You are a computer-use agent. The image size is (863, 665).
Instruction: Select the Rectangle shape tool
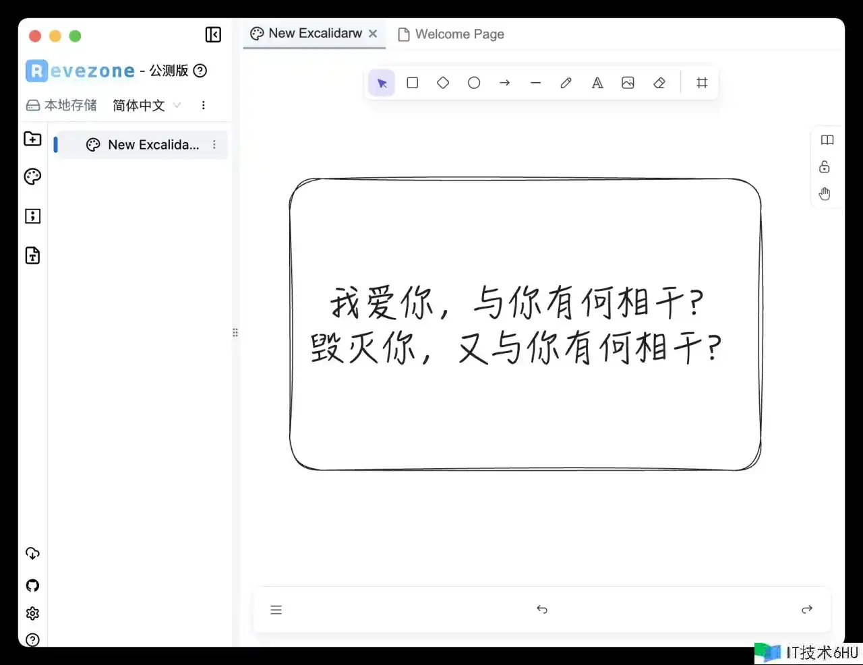[x=413, y=83]
